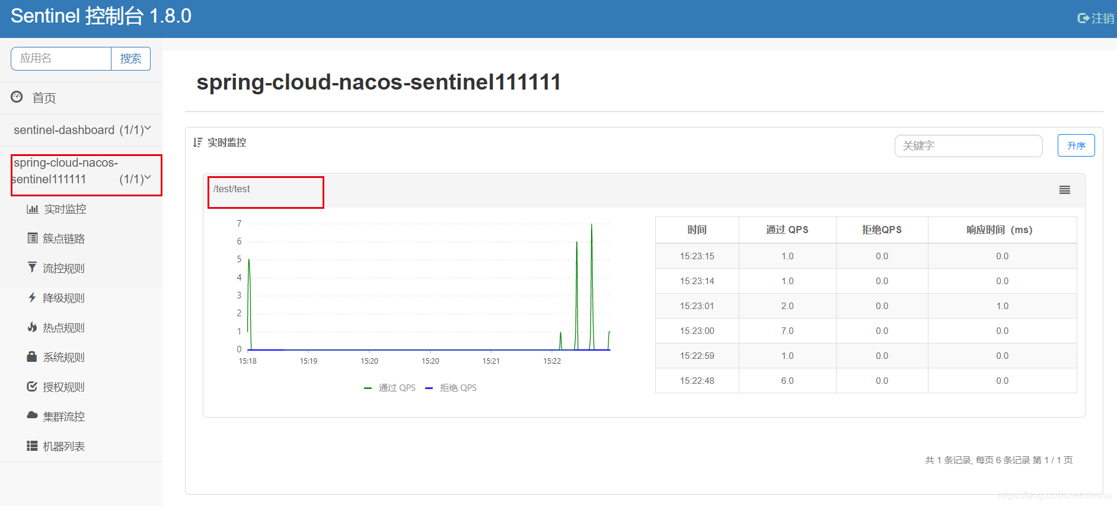Open 授权规则 authority rules menu
Screen dimensions: 1117x506
click(x=64, y=387)
